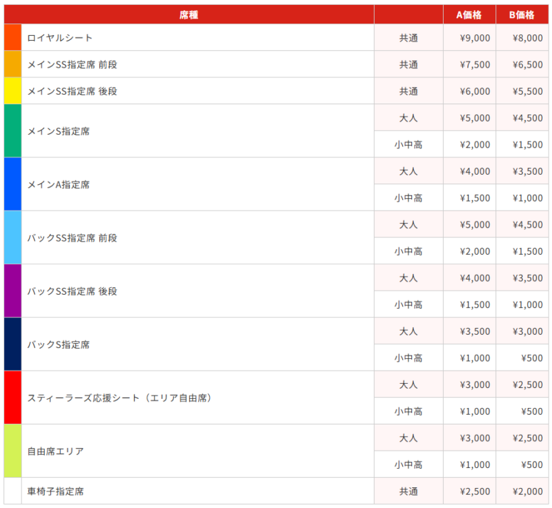Viewport: 552px width, 508px height.
Task: Click 大人 in the メインS指定席 row
Action: (x=408, y=118)
